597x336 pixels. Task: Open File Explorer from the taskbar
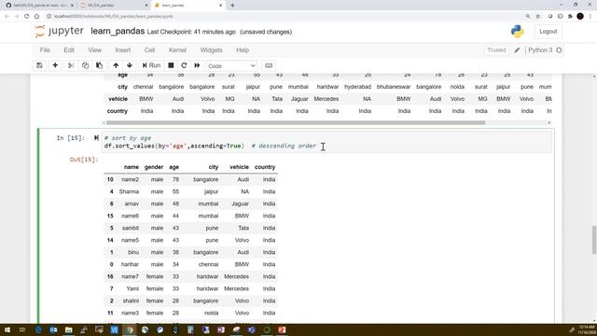68,329
